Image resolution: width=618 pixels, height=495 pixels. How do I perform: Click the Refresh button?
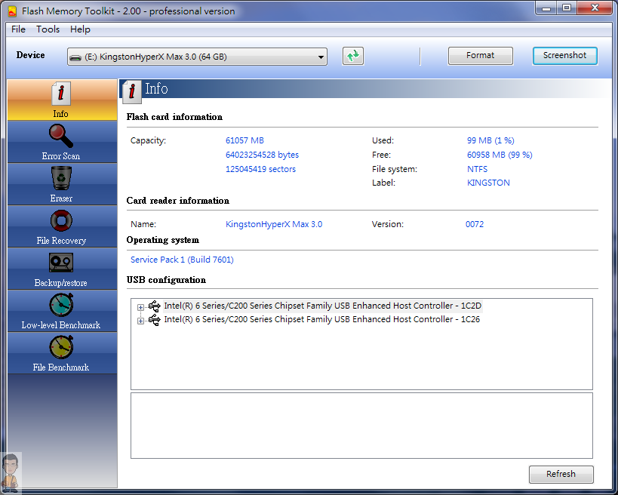pyautogui.click(x=561, y=474)
